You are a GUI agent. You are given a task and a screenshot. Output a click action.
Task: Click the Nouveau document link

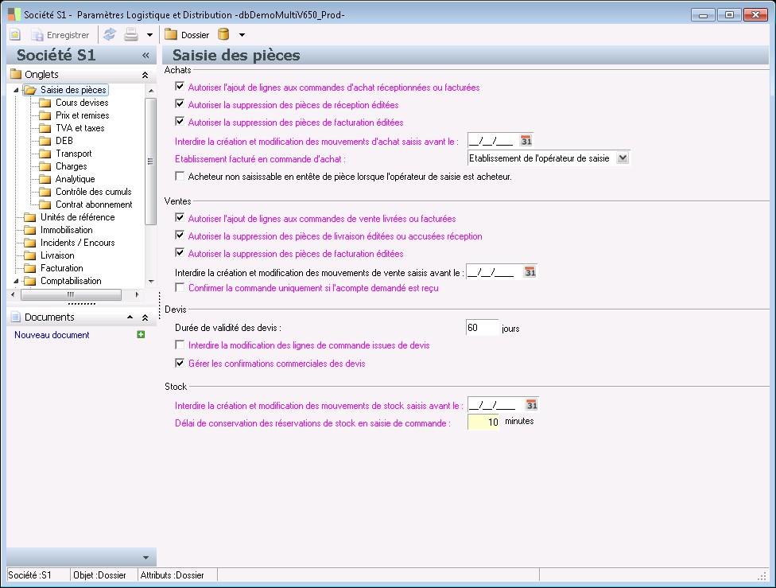click(x=52, y=335)
